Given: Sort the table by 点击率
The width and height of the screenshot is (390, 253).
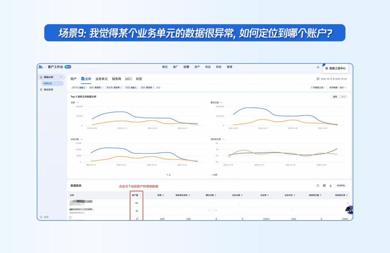Looking at the screenshot, I should (268, 195).
